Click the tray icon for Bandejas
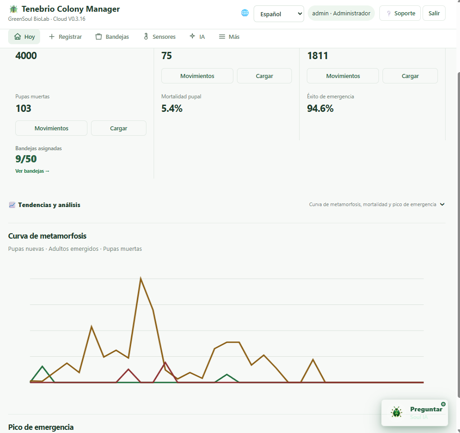460x433 pixels. click(99, 37)
